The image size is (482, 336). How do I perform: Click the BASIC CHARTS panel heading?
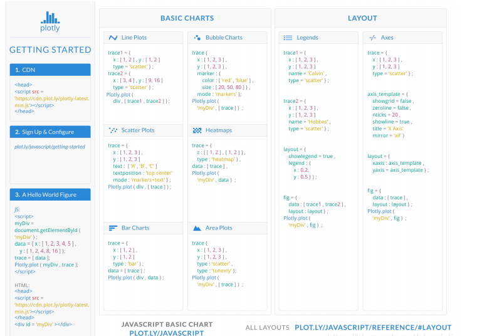point(187,18)
